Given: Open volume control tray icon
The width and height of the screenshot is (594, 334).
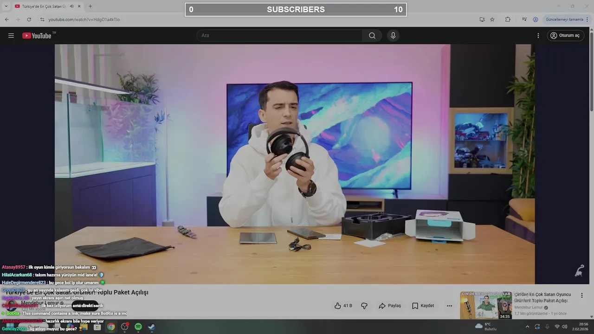Looking at the screenshot, I should click(564, 327).
